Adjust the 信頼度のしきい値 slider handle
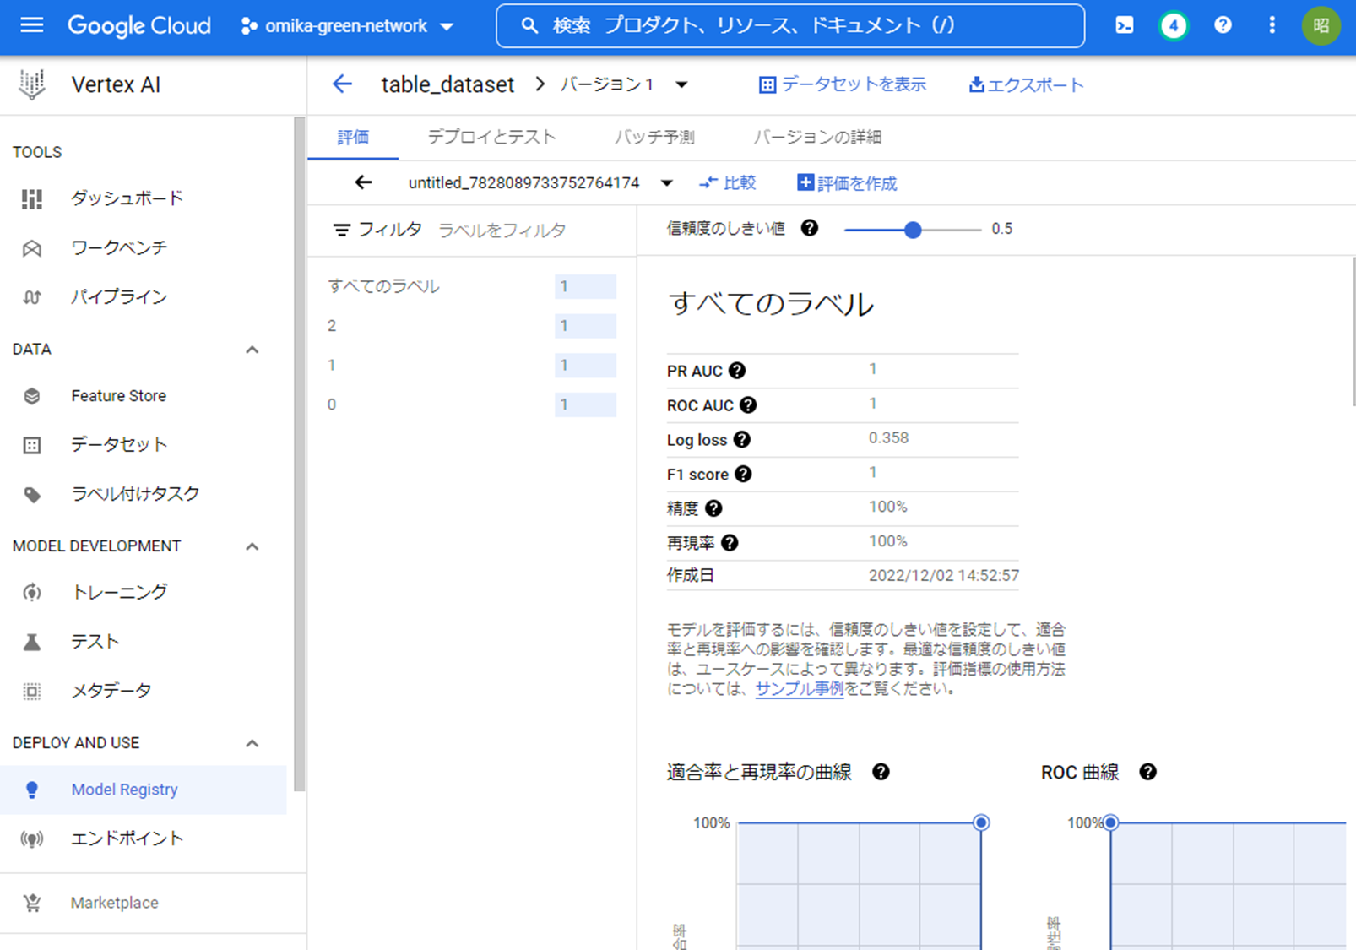This screenshot has height=950, width=1356. pyautogui.click(x=913, y=230)
